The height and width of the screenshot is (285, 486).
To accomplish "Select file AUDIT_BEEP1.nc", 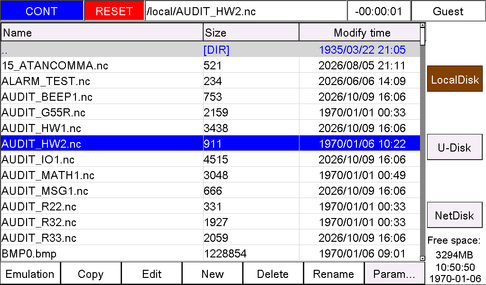I will point(210,97).
